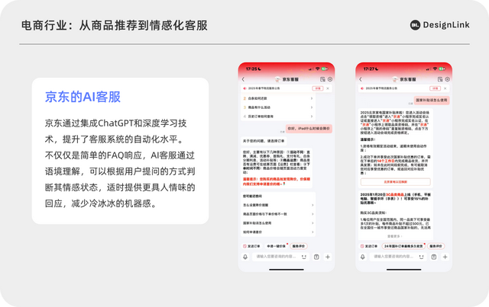The height and width of the screenshot is (307, 489).
Task: Tap the clipboard icon beside the 17:25 phone input
Action: (316, 257)
